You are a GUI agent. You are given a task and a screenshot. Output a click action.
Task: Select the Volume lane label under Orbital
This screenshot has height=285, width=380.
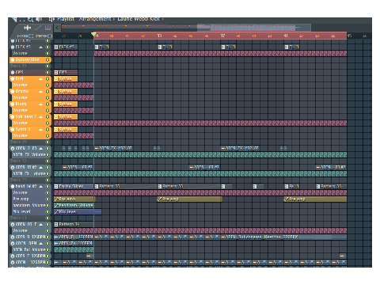tap(20, 97)
